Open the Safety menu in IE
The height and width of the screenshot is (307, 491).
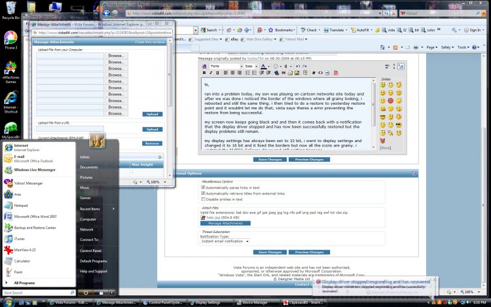coord(447,47)
